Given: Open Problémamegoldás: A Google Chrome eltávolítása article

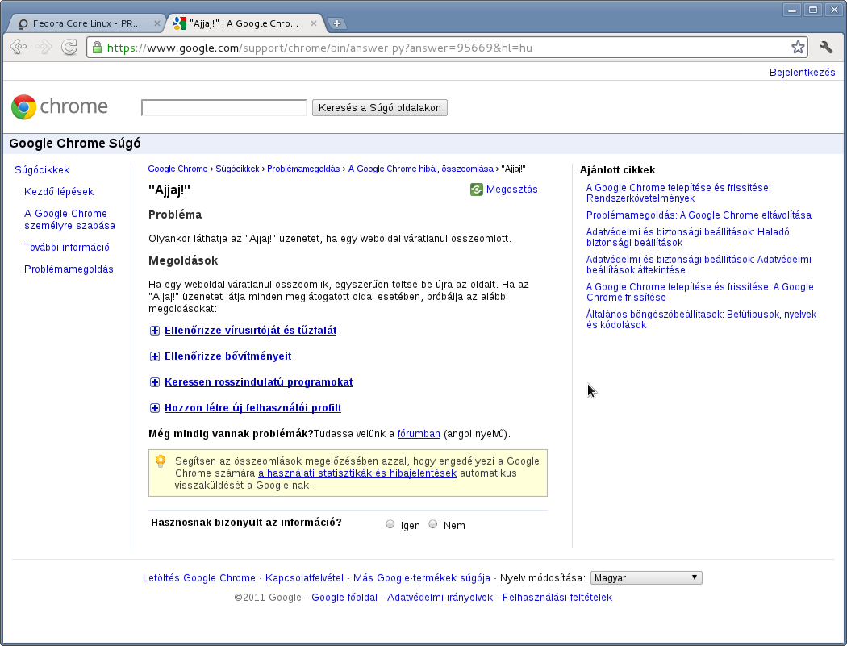Looking at the screenshot, I should (x=699, y=215).
